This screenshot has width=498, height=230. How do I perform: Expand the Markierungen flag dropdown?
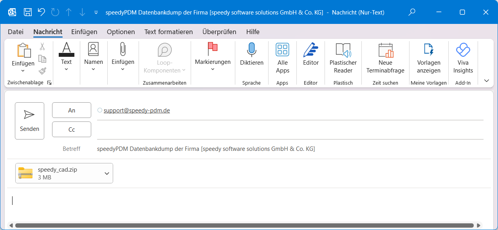213,69
